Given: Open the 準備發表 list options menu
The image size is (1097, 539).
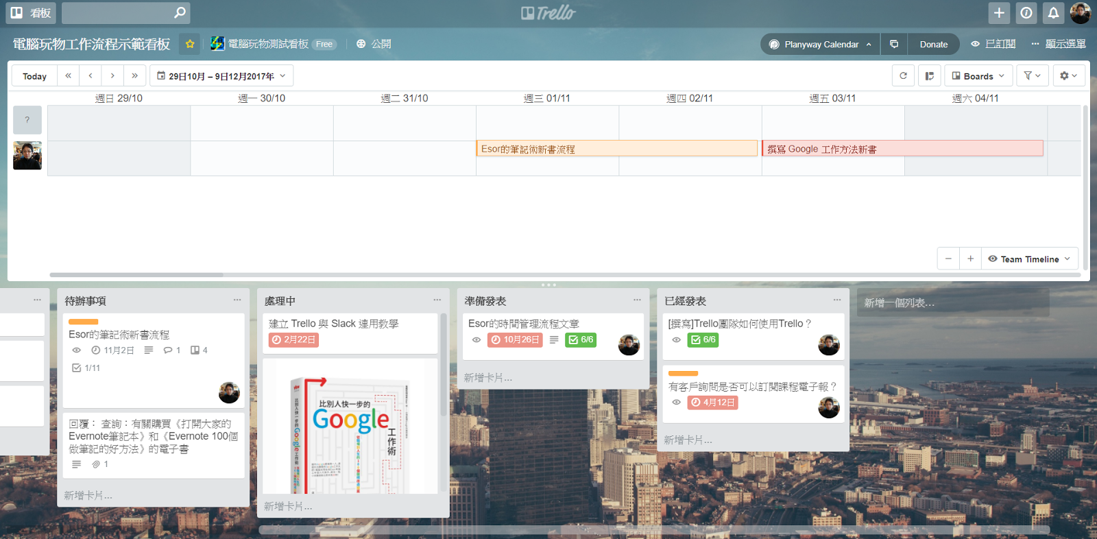Looking at the screenshot, I should tap(637, 300).
